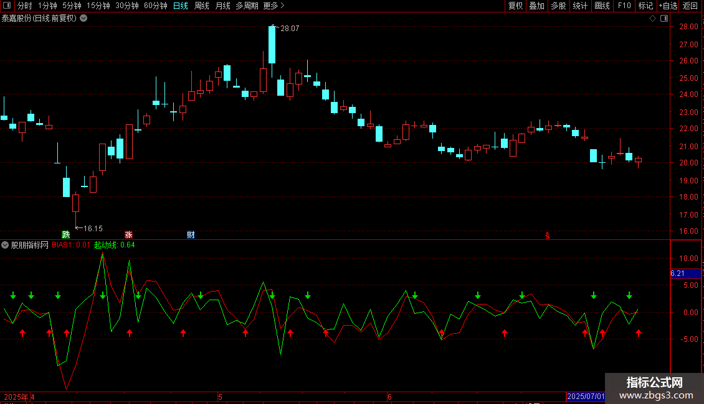
Task: Click the -5.00 indicator axis label
Action: 688,339
